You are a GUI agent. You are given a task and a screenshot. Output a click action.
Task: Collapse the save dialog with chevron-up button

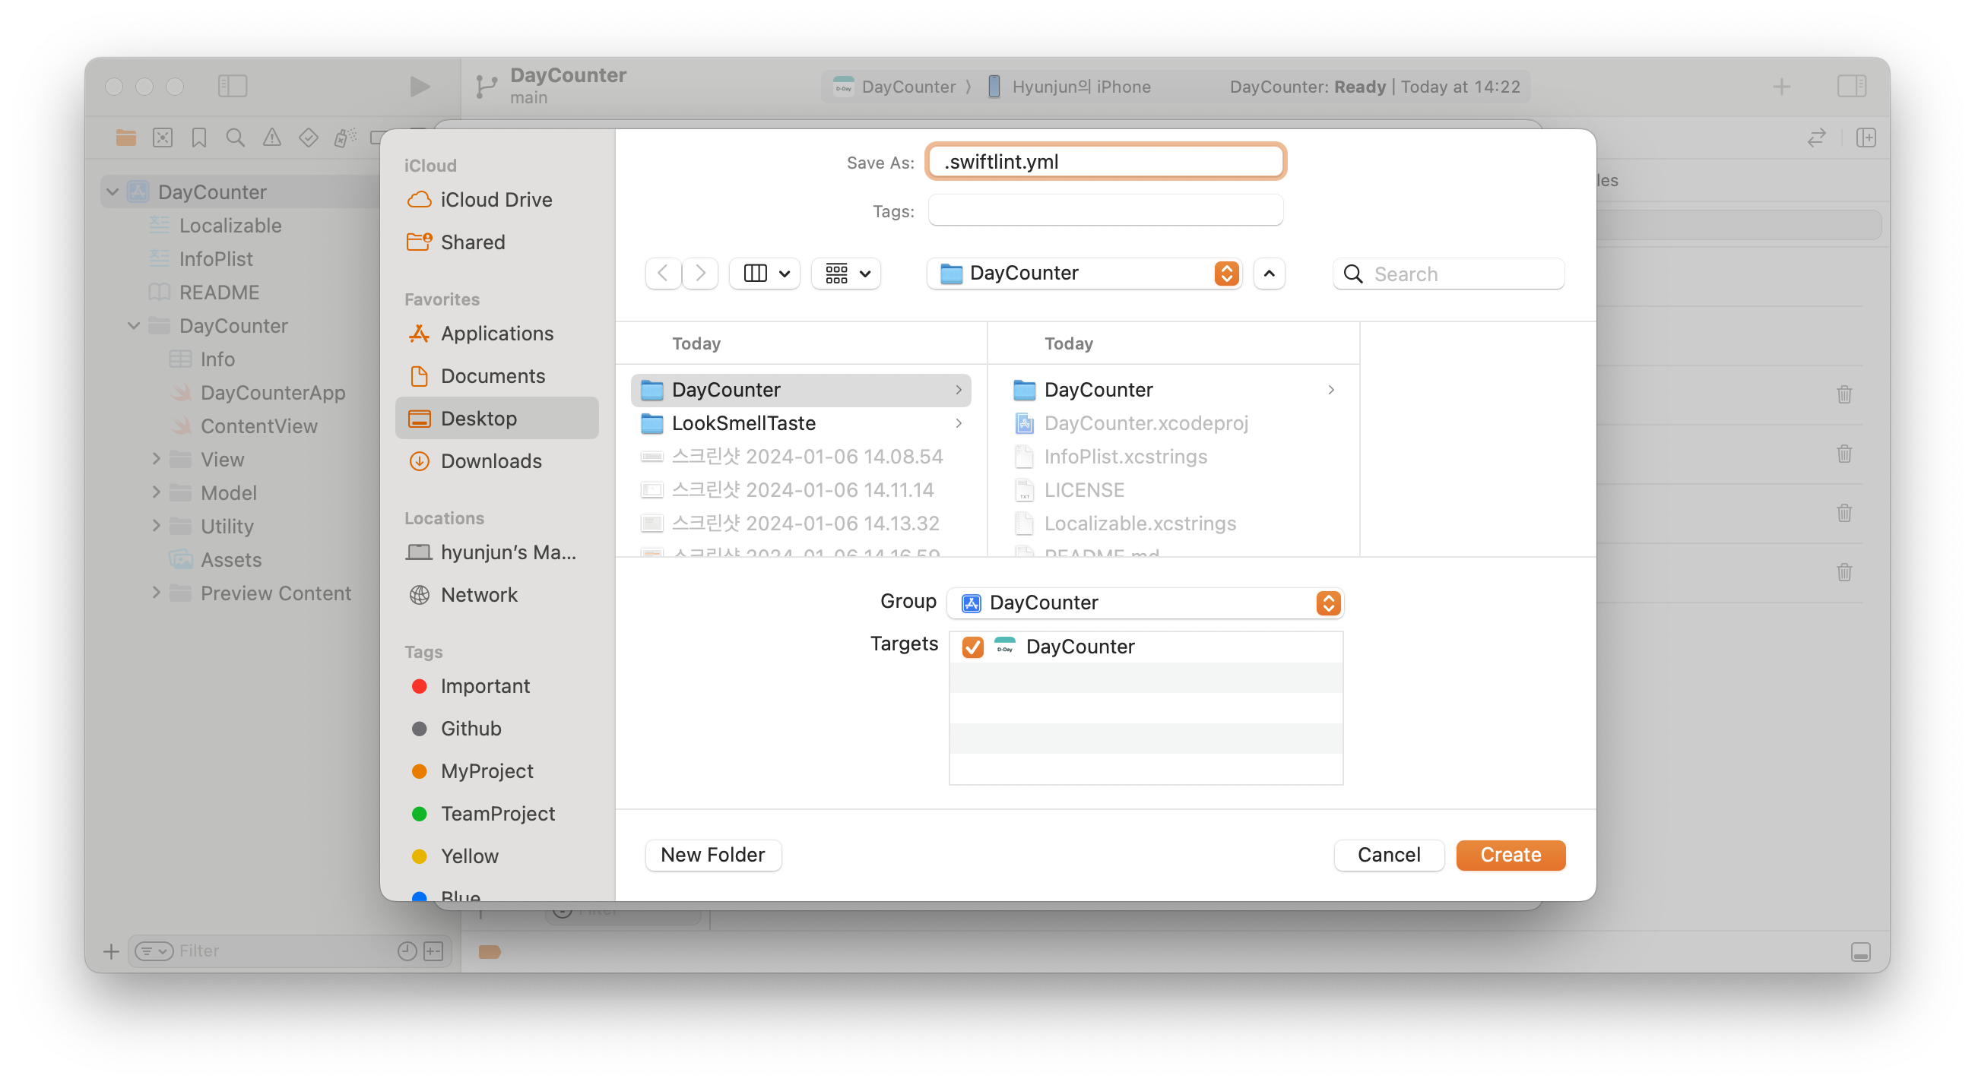pyautogui.click(x=1269, y=274)
